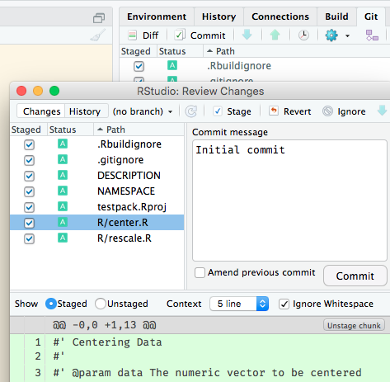Click Revert in Review Changes toolbar

[290, 111]
